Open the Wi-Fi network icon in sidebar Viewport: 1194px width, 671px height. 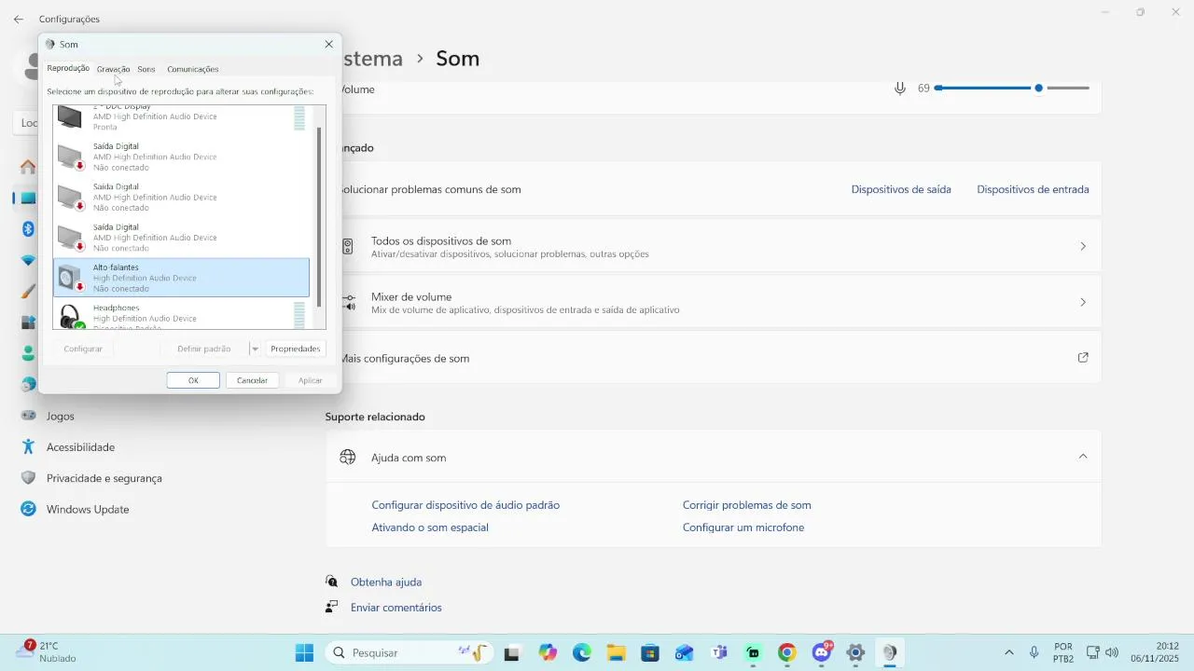(x=28, y=260)
